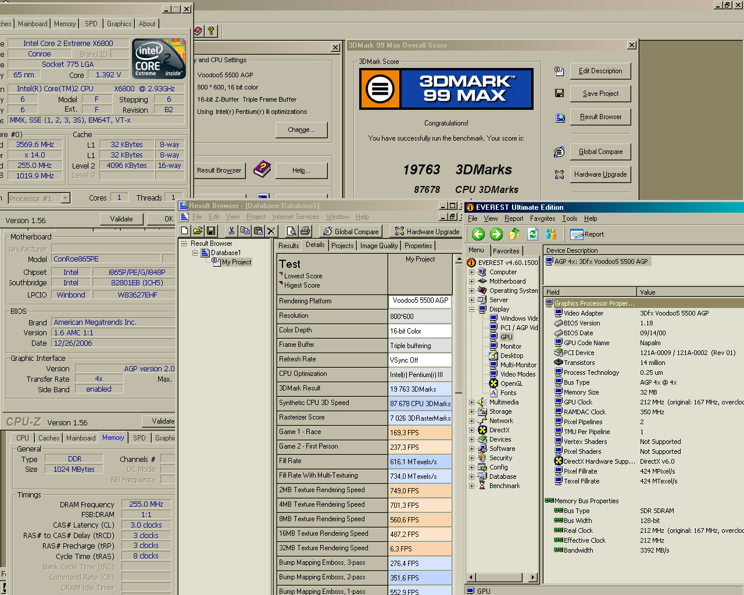The width and height of the screenshot is (744, 595).
Task: Click EVEREST green Forward arrow
Action: [x=496, y=234]
